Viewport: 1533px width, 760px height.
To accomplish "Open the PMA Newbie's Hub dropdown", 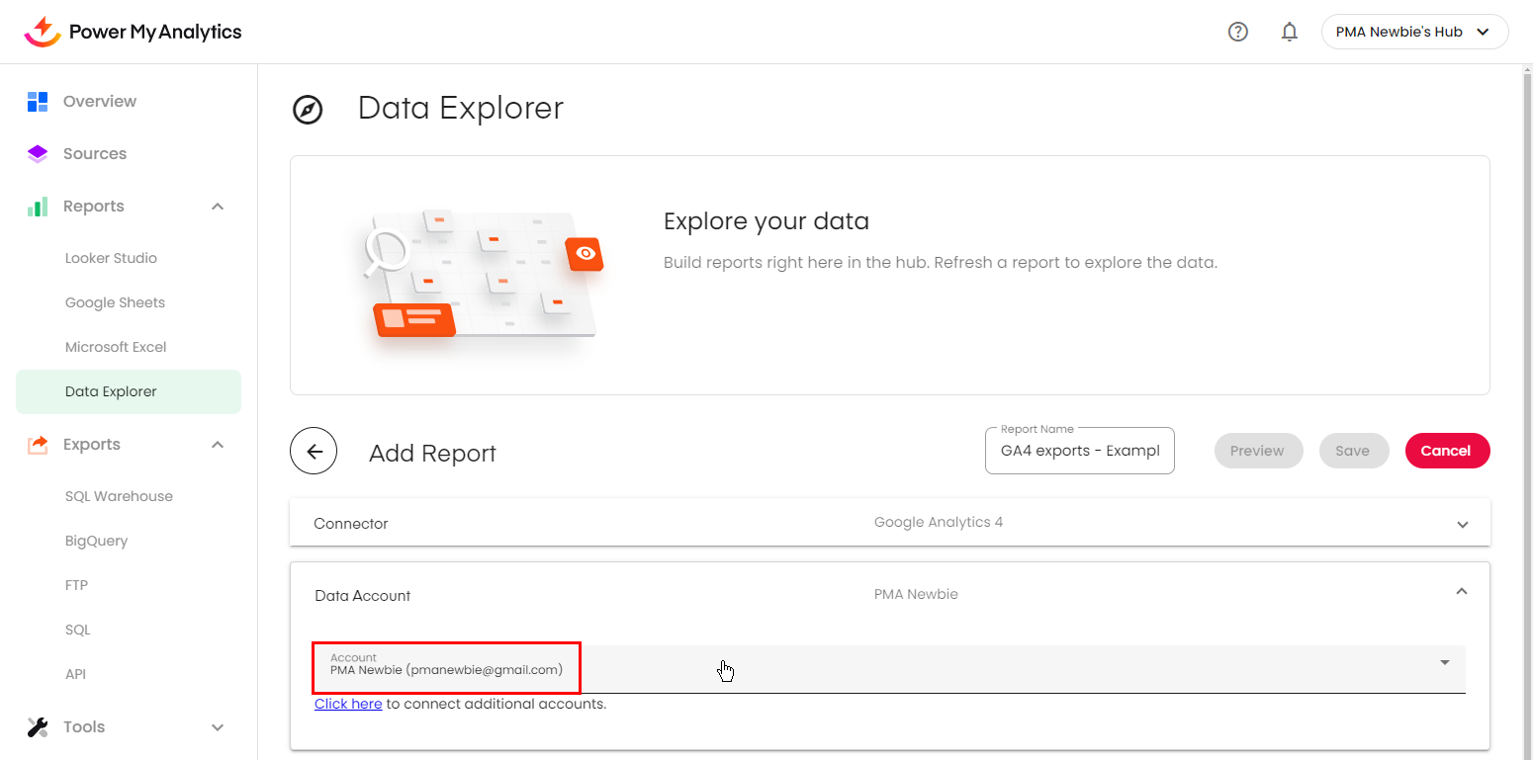I will [1414, 32].
